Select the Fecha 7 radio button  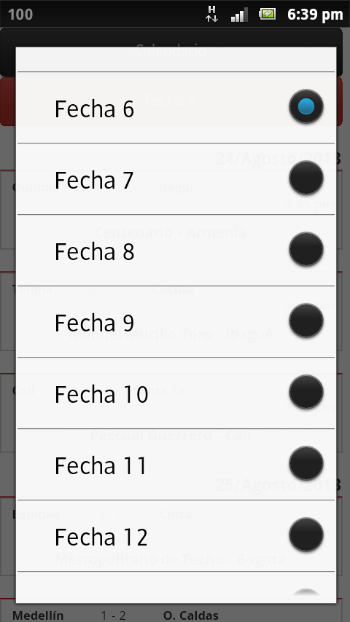tap(306, 178)
